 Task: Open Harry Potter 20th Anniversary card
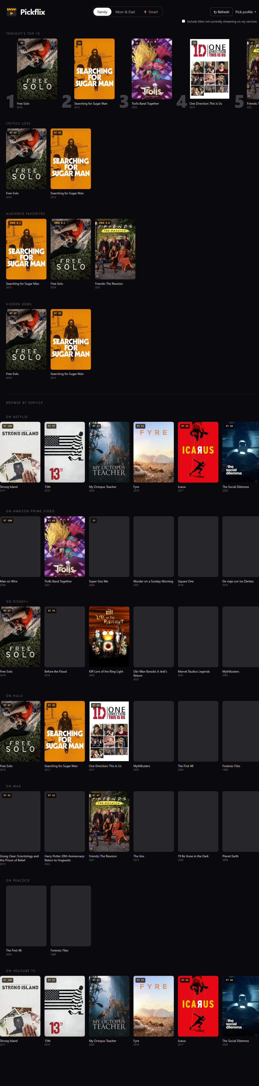65,822
